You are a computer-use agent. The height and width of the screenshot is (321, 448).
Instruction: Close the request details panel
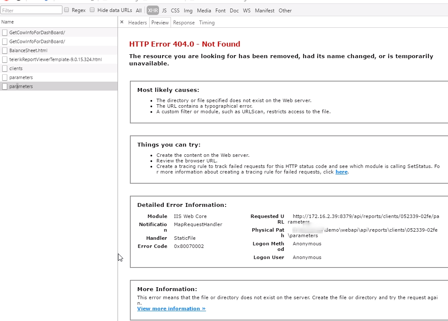coord(122,22)
